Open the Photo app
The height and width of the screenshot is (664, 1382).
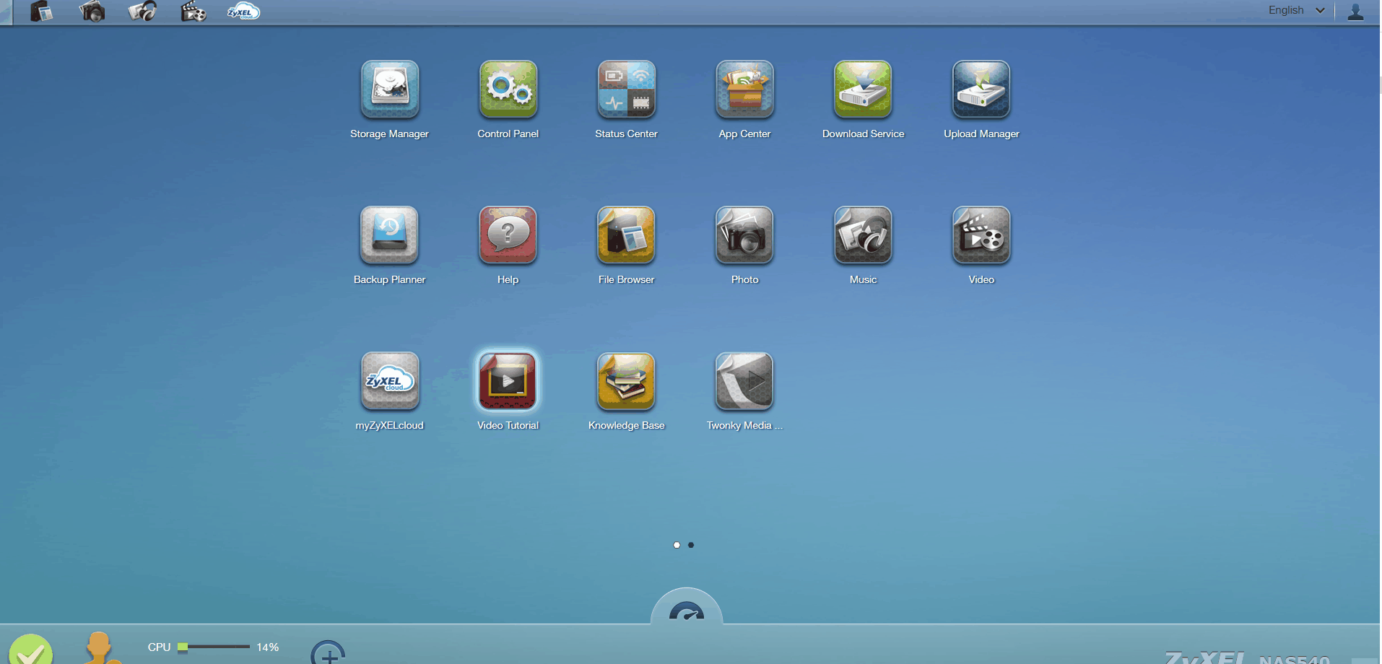click(744, 235)
